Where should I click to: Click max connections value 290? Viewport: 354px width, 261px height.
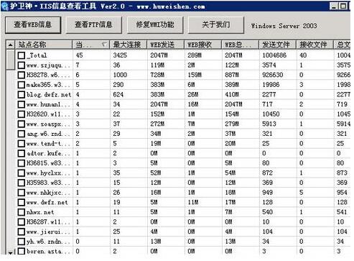(x=118, y=85)
